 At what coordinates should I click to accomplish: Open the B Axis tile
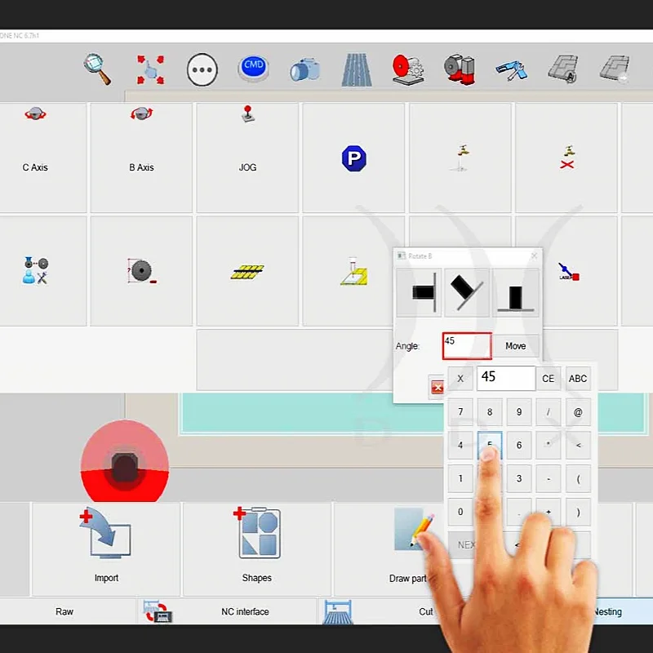tap(141, 158)
